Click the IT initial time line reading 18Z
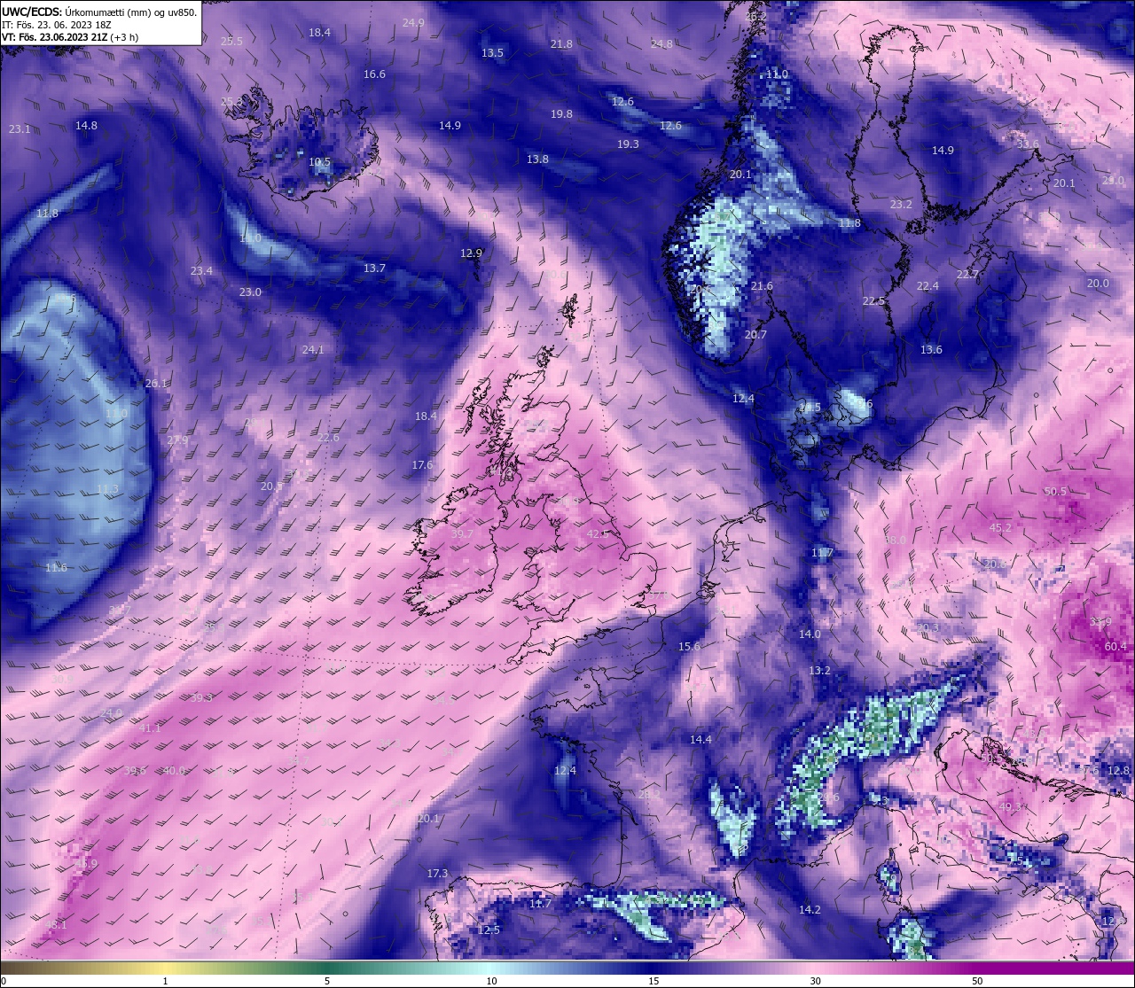Image resolution: width=1135 pixels, height=988 pixels. (57, 25)
